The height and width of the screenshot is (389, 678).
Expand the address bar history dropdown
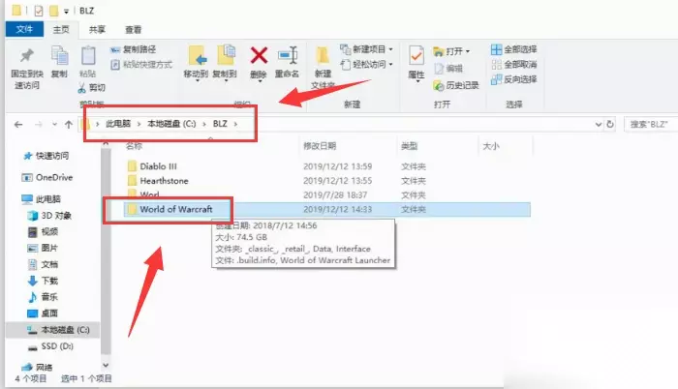tap(599, 125)
